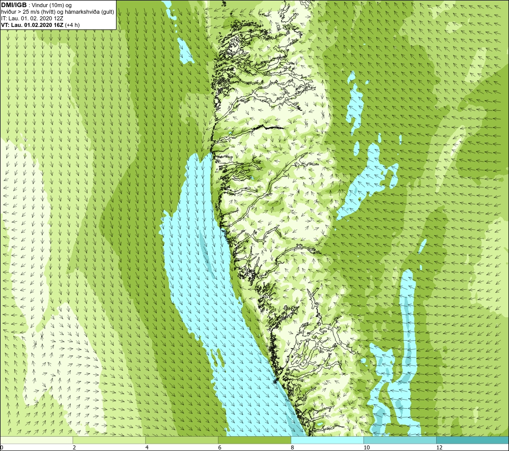
Task: Click the "IT: Lau. 01. 02. 2020 12Z" line
Action: (32, 18)
